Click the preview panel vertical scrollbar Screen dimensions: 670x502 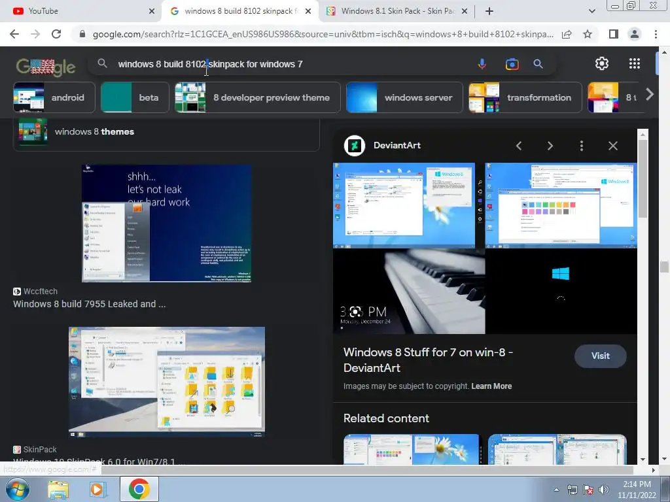click(643, 179)
